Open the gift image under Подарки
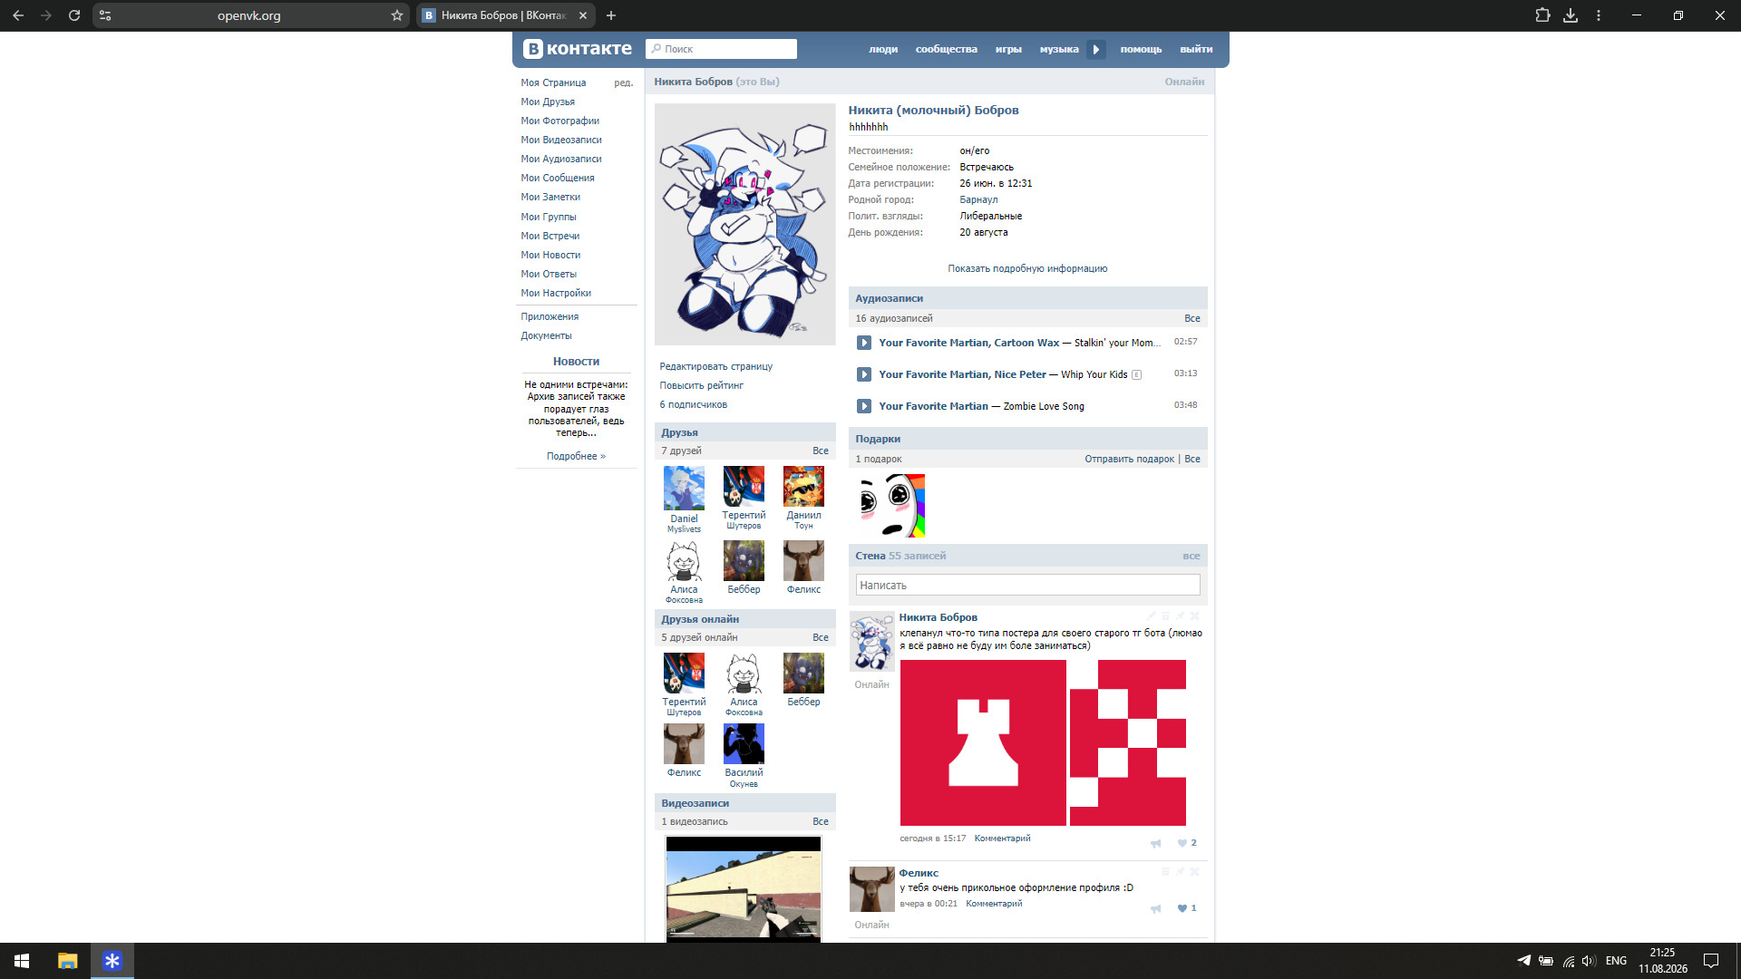1741x979 pixels. coord(892,506)
